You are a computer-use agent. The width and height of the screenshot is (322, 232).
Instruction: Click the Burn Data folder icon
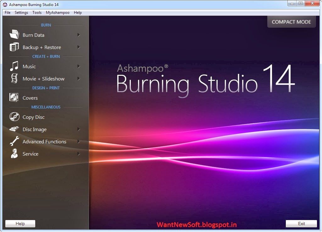(x=14, y=35)
